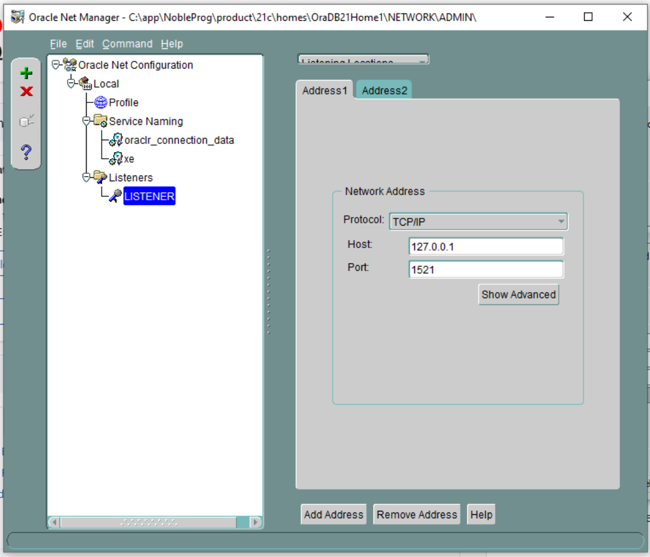Click the Remove Address button

point(417,514)
